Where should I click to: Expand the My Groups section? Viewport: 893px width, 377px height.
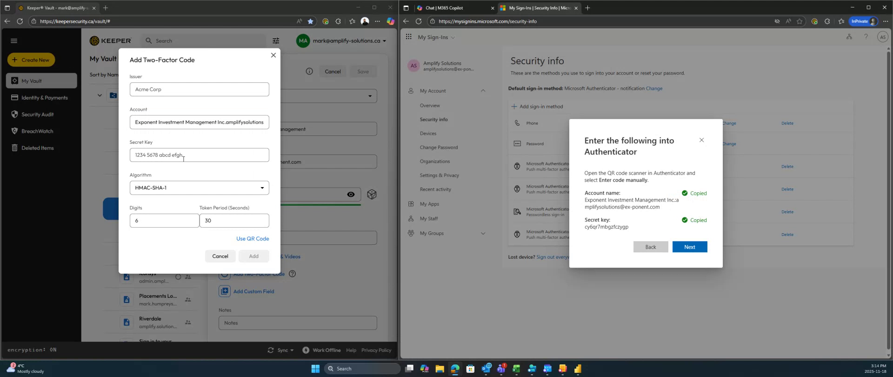(x=483, y=233)
